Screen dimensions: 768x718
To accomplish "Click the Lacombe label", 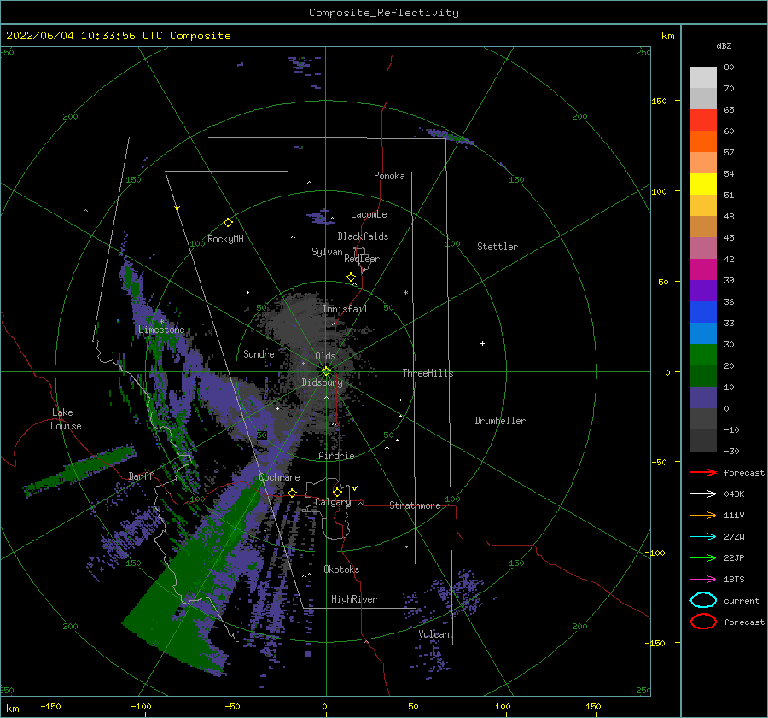I will [x=369, y=214].
